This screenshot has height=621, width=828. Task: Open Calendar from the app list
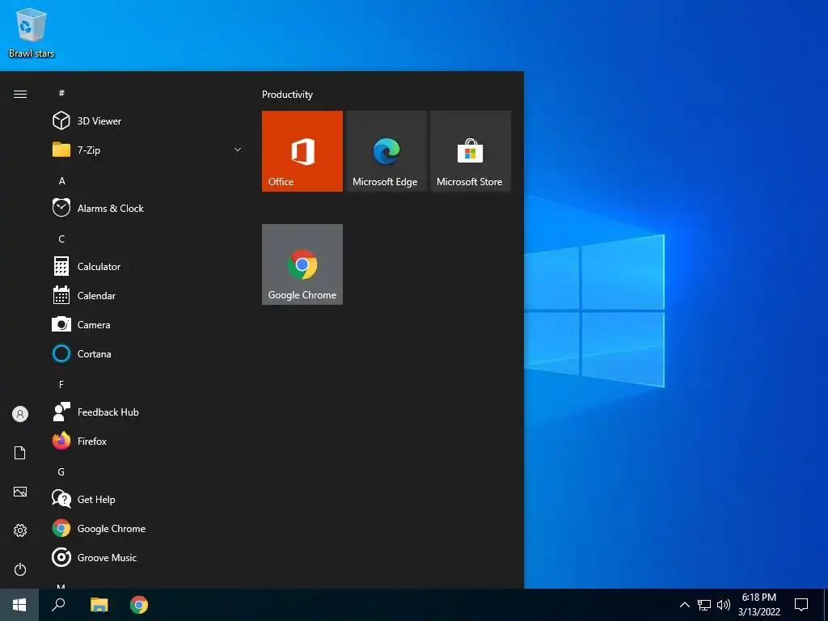[x=148, y=296]
